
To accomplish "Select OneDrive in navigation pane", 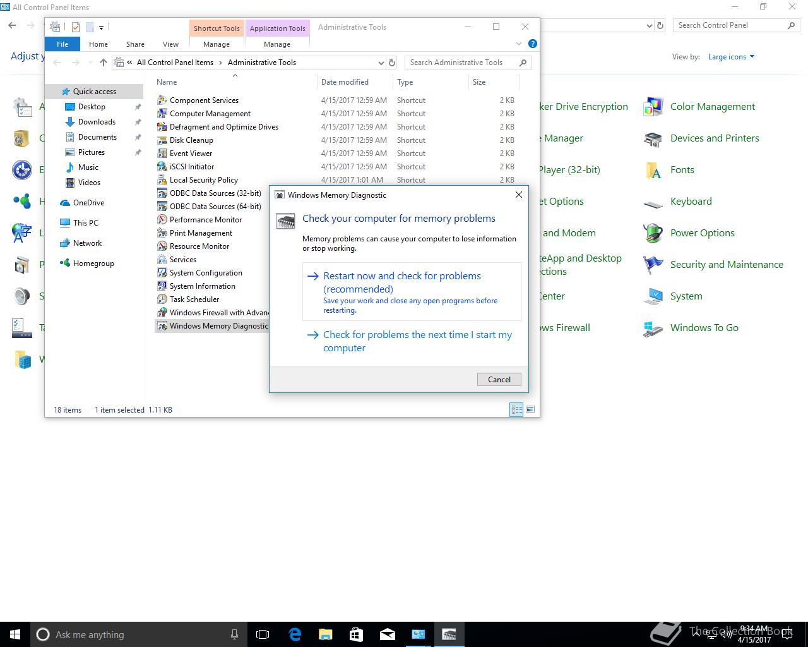I will point(88,203).
